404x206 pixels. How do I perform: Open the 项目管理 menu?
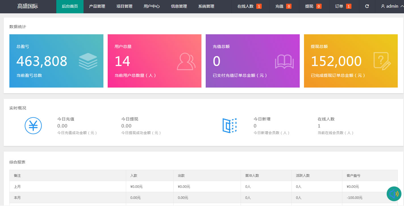(124, 6)
